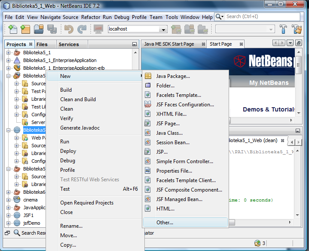Collapse the selected Biblioteka5 web project node

coord(8,130)
